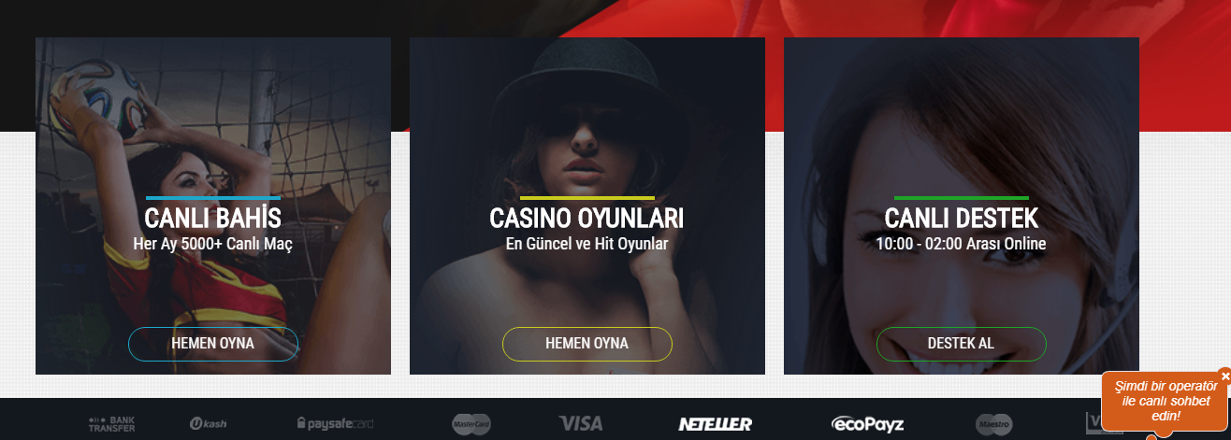Click "10:00 - 02:00 Arası Online" text
This screenshot has height=440, width=1231.
[x=961, y=244]
